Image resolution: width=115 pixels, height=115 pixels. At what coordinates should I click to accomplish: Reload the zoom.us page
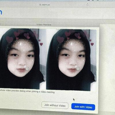[87, 5]
